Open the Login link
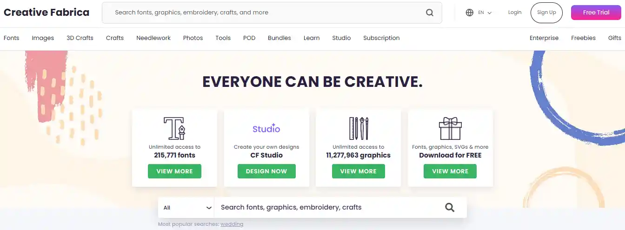 pyautogui.click(x=515, y=13)
